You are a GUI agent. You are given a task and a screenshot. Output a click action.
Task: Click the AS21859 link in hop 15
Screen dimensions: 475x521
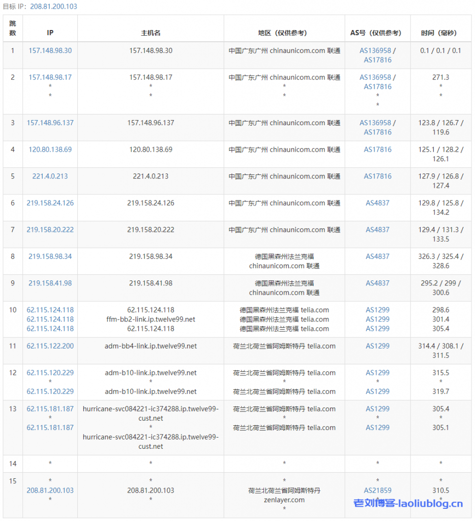pyautogui.click(x=377, y=490)
